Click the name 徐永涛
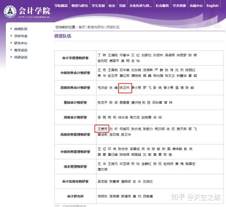Image resolution: width=226 pixels, height=207 pixels. [123, 117]
